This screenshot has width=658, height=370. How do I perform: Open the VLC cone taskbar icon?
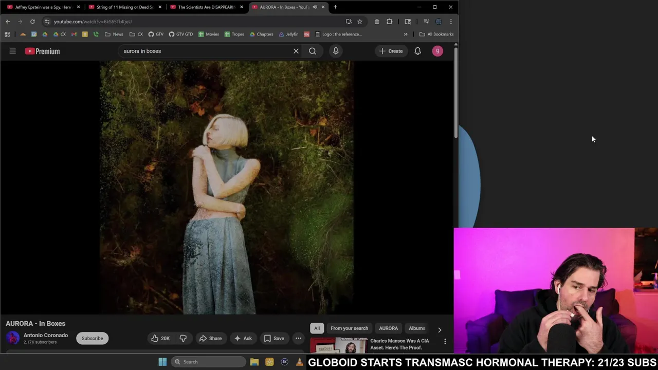click(x=300, y=362)
